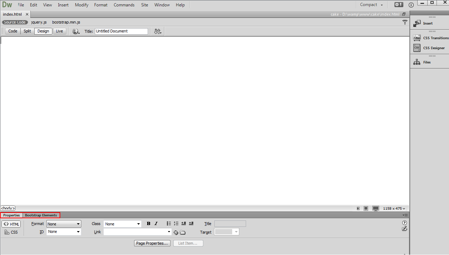Open the window size 1158 x 475 dropdown

click(x=394, y=208)
